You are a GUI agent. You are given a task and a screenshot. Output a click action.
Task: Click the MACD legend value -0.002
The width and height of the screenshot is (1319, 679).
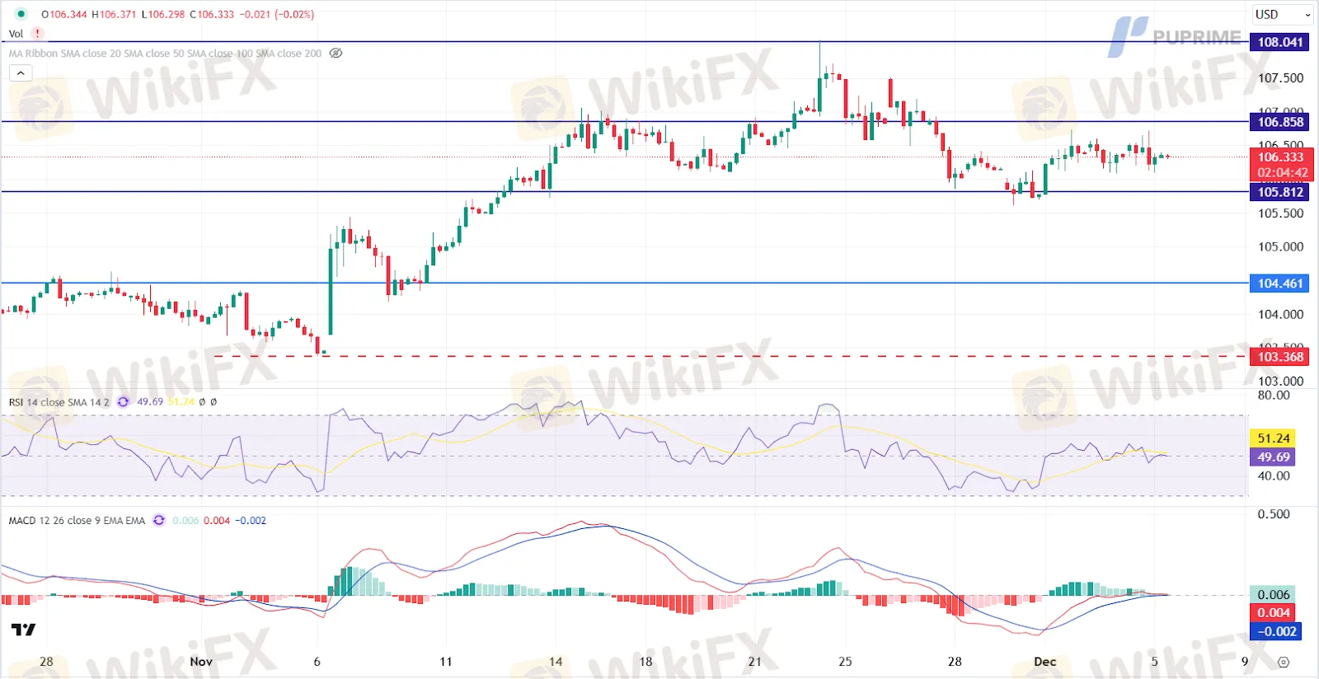(x=251, y=521)
